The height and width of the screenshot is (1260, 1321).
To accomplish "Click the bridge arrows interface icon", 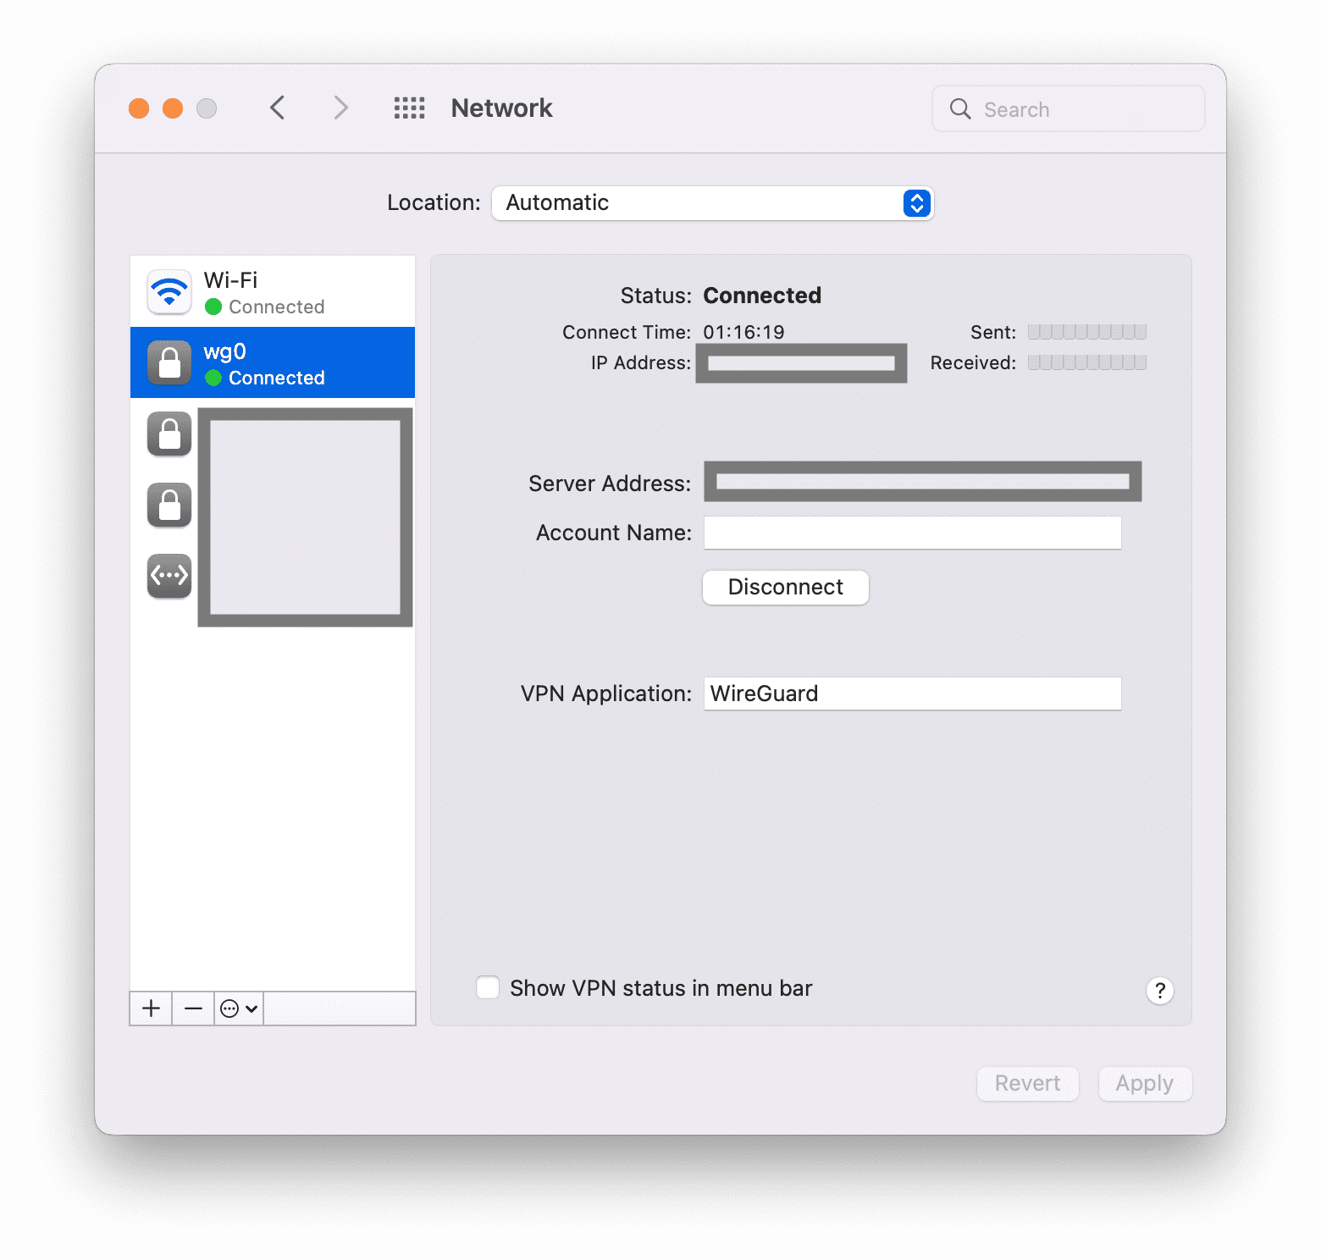I will click(169, 576).
